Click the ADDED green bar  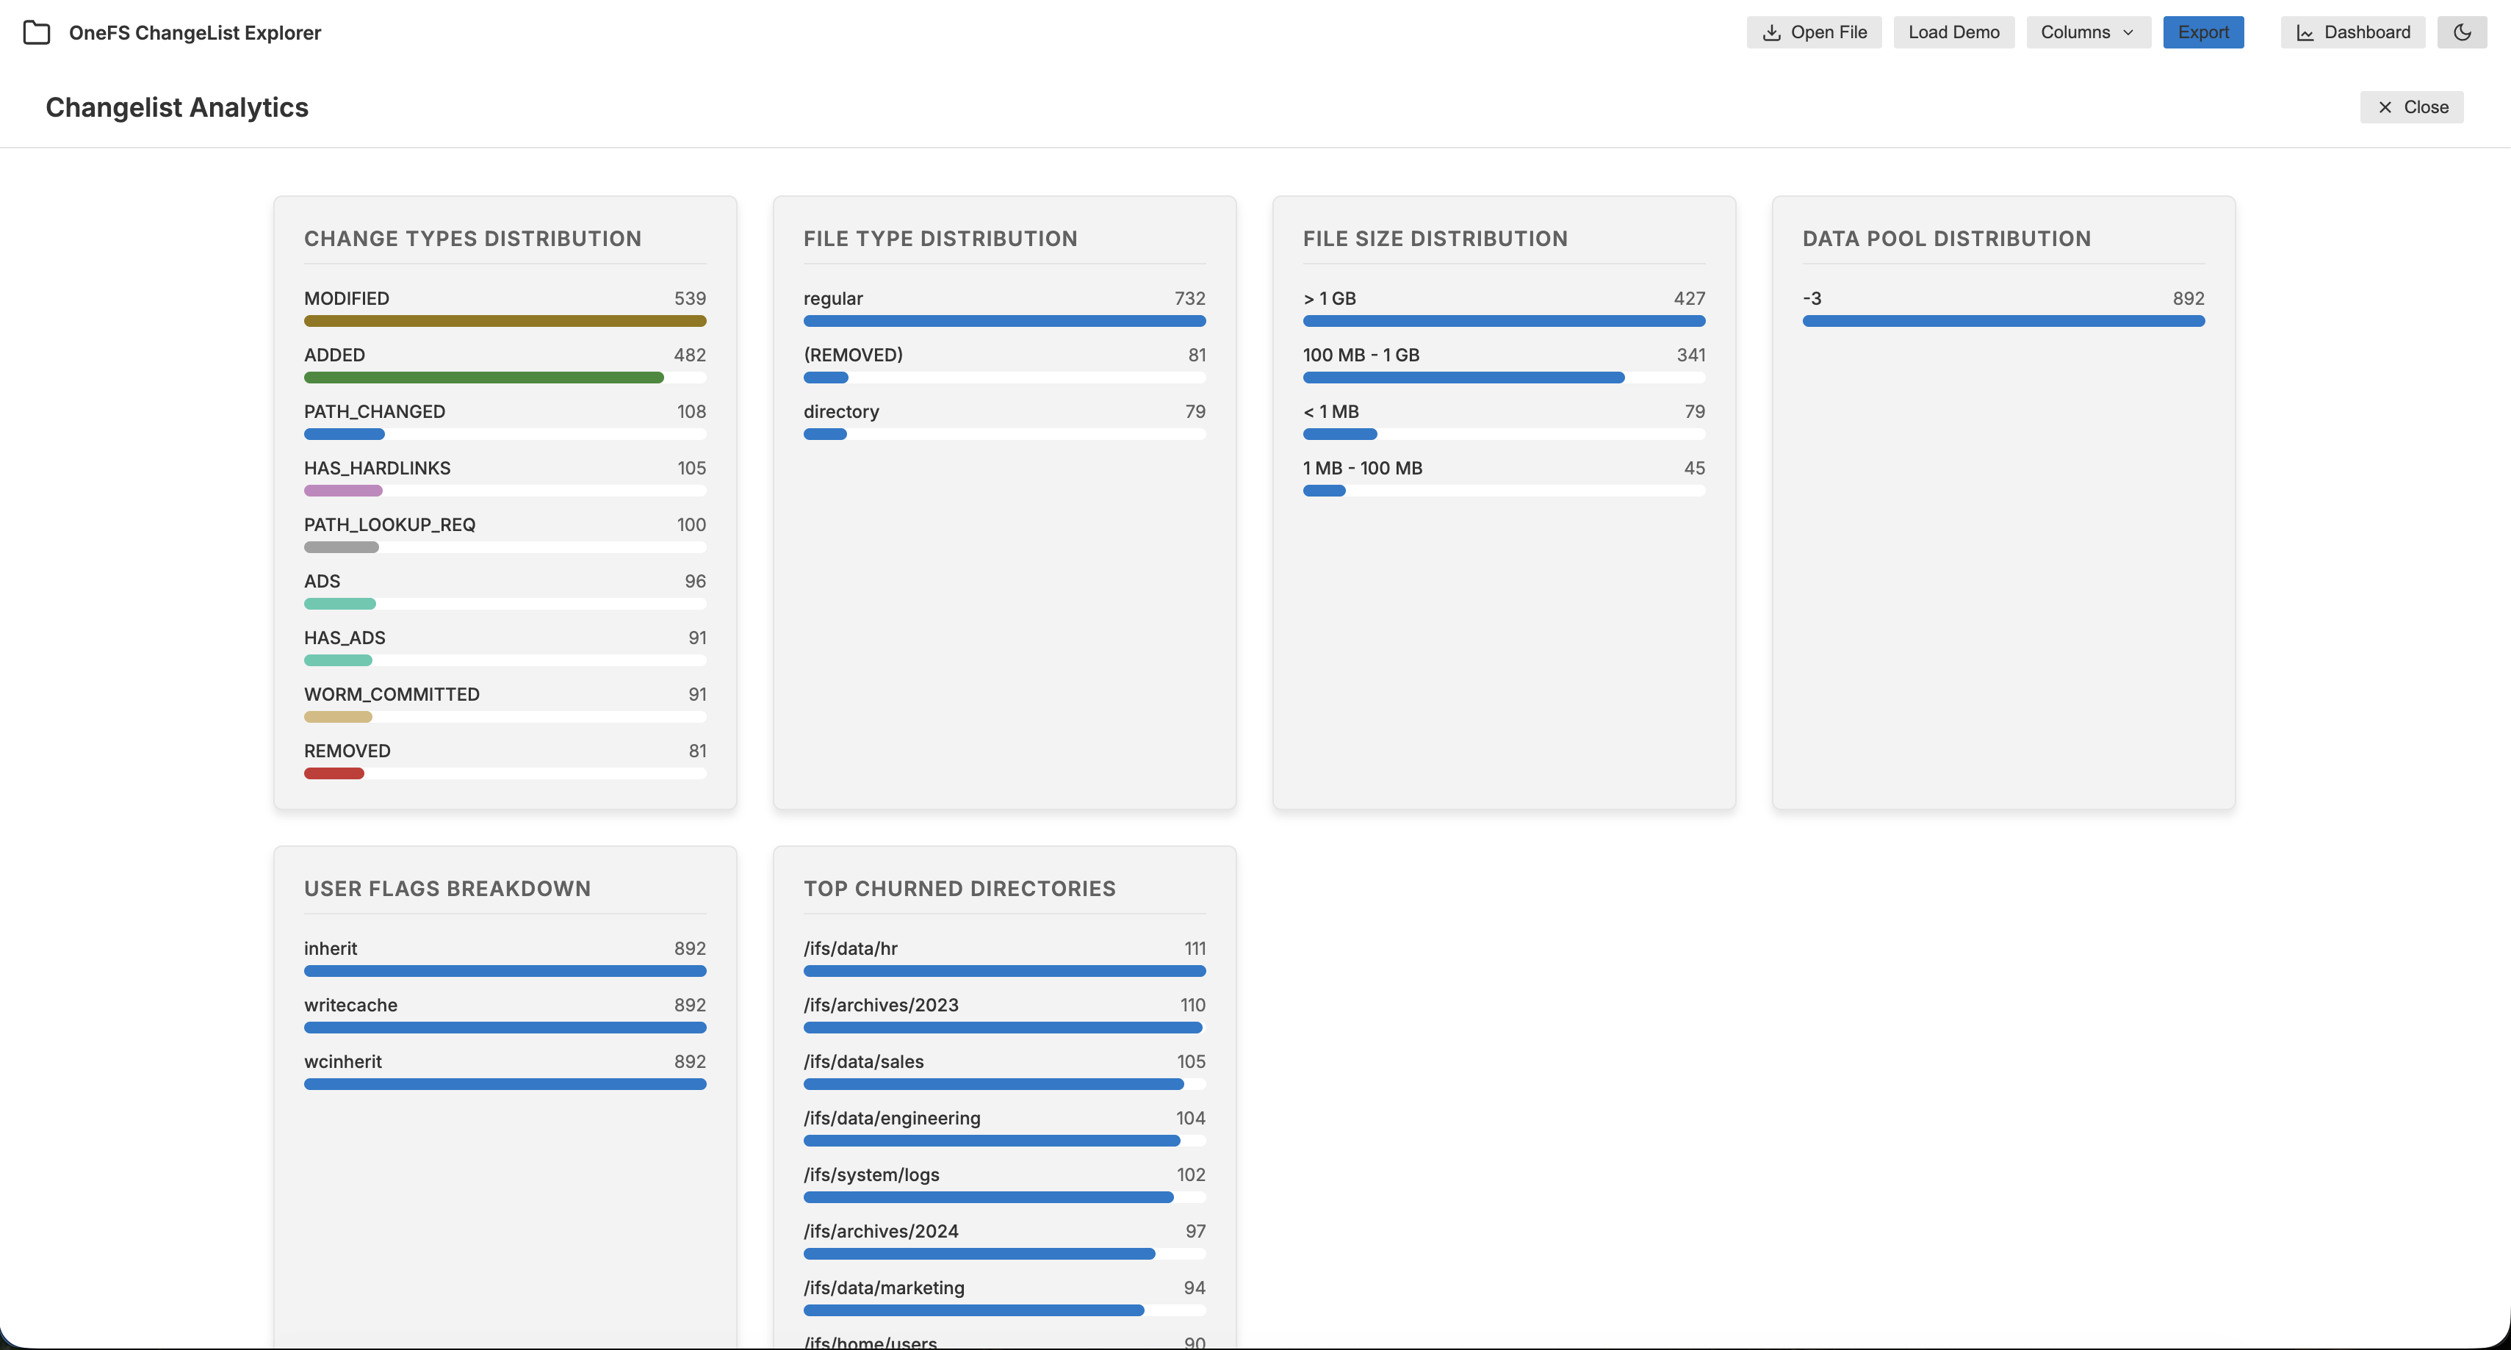[483, 378]
